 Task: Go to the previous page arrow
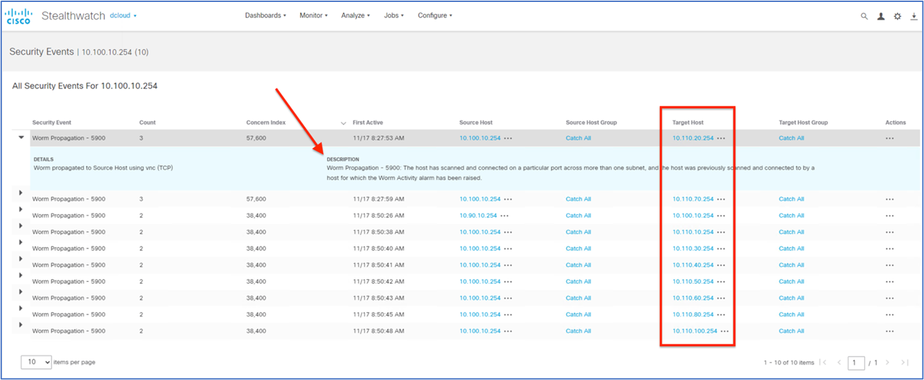(839, 363)
